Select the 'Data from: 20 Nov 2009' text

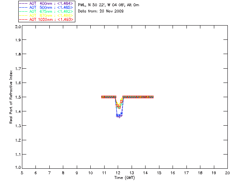(101, 11)
